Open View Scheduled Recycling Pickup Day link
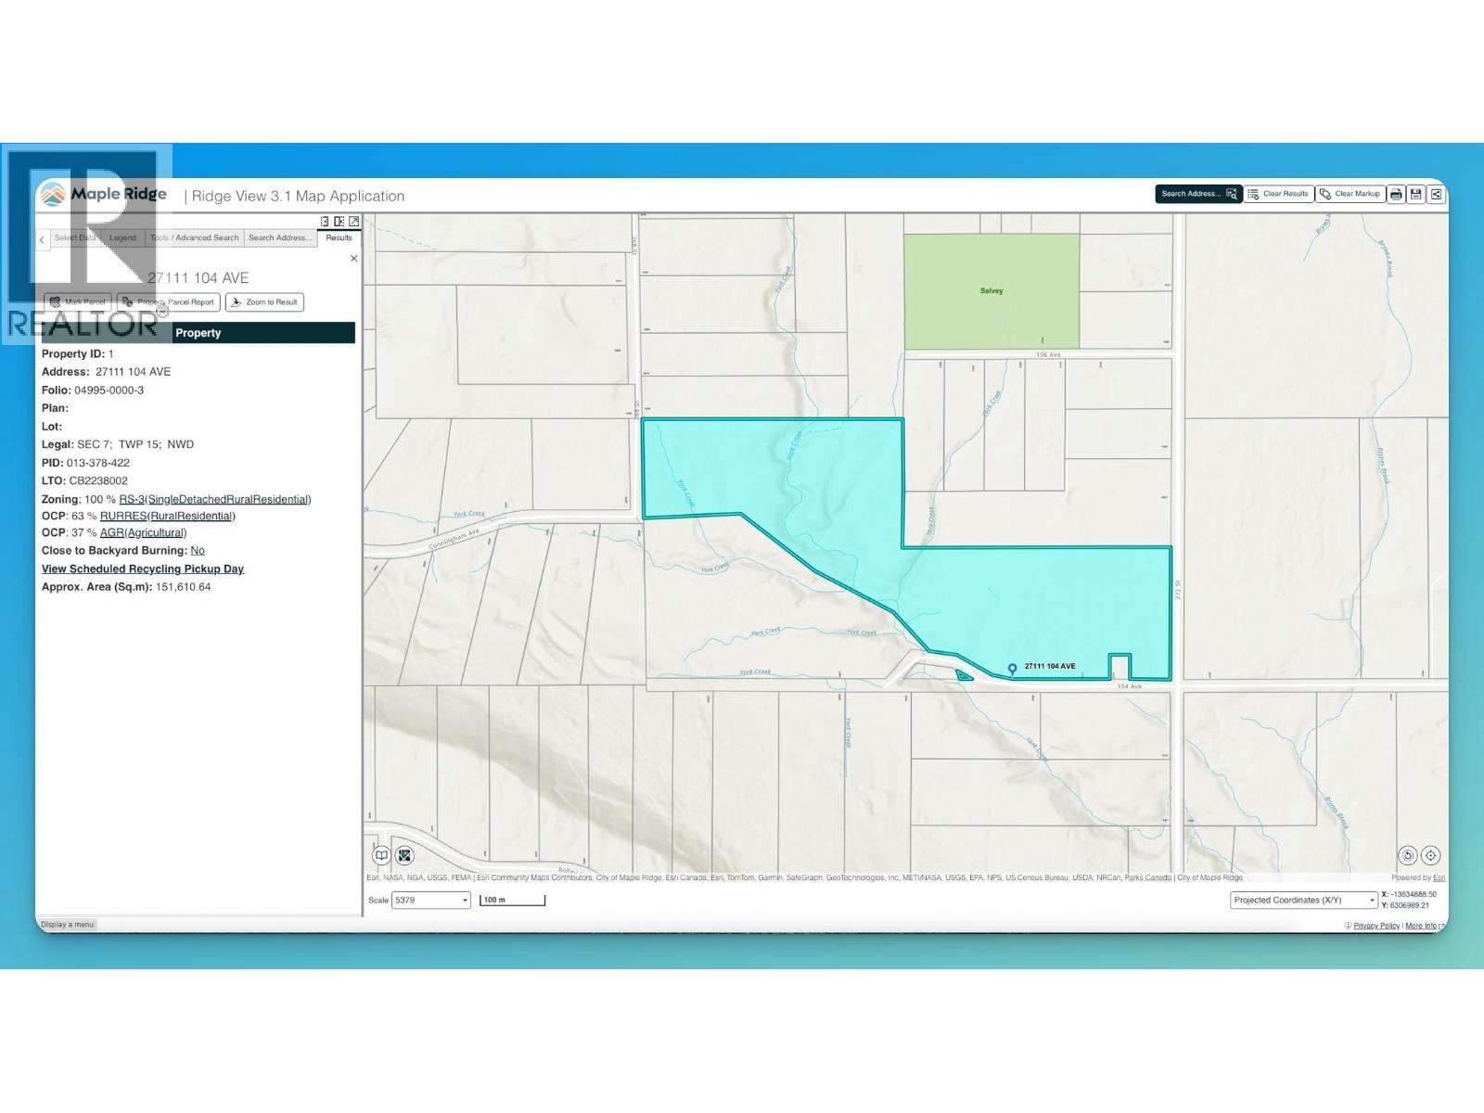The height and width of the screenshot is (1113, 1484). 143,569
